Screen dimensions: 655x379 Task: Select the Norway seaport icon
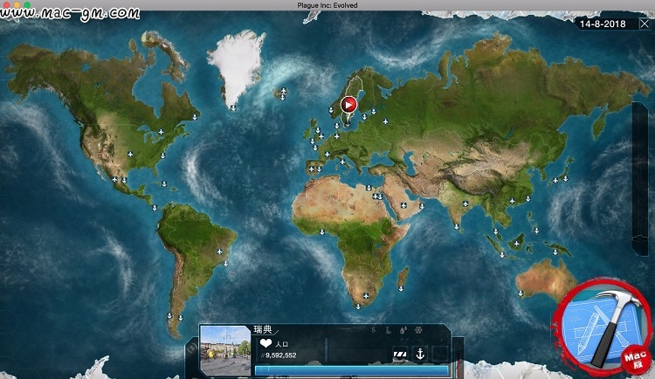point(331,110)
